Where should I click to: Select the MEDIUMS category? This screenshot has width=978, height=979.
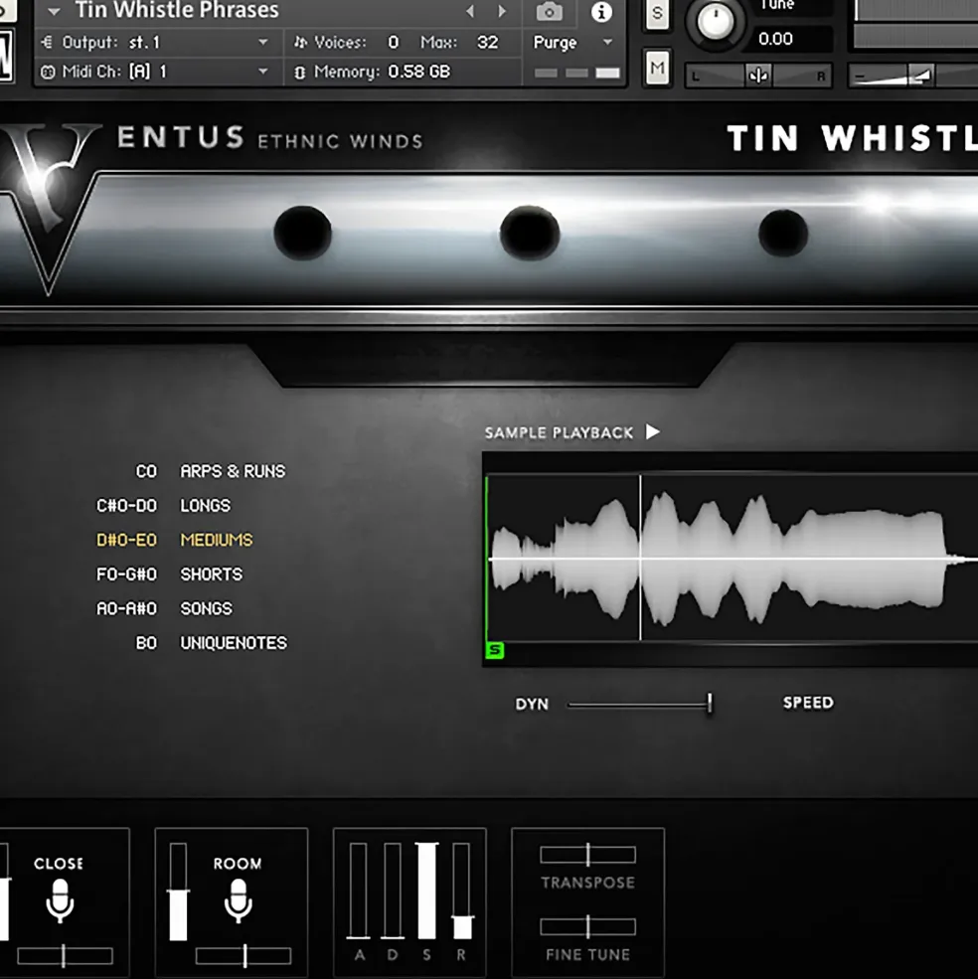(217, 540)
